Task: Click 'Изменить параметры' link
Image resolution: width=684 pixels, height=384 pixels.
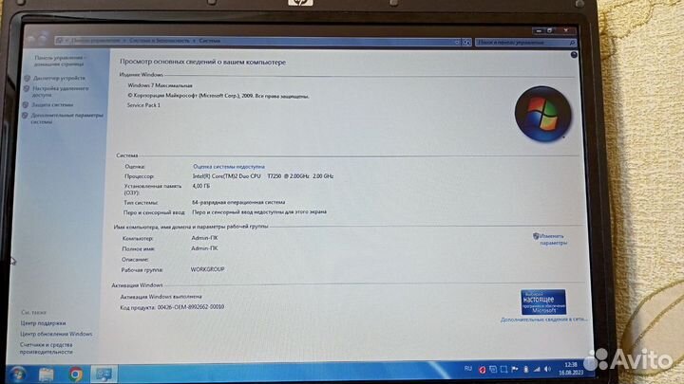Action: [554, 240]
